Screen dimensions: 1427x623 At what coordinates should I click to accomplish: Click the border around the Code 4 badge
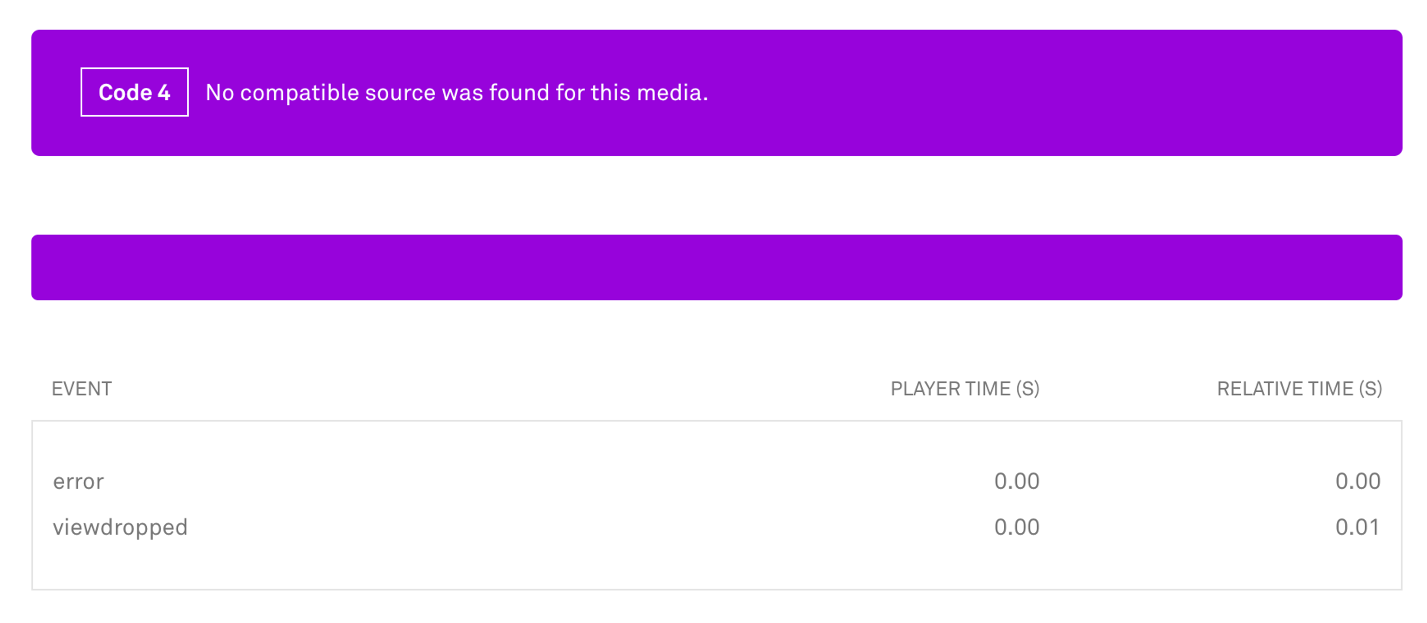pyautogui.click(x=135, y=68)
